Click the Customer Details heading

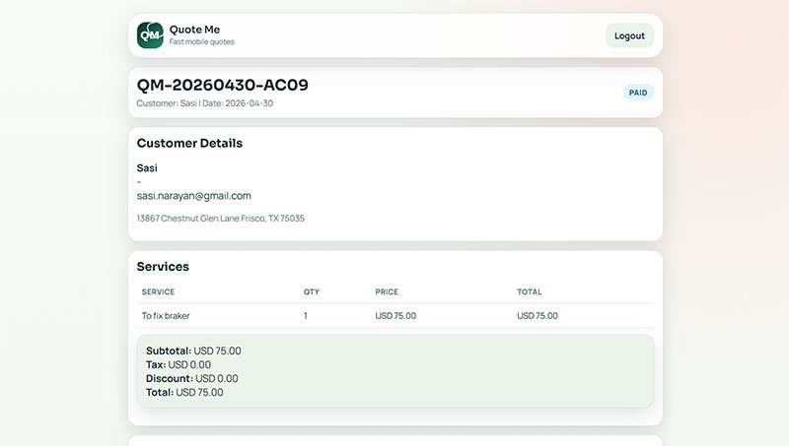(189, 143)
